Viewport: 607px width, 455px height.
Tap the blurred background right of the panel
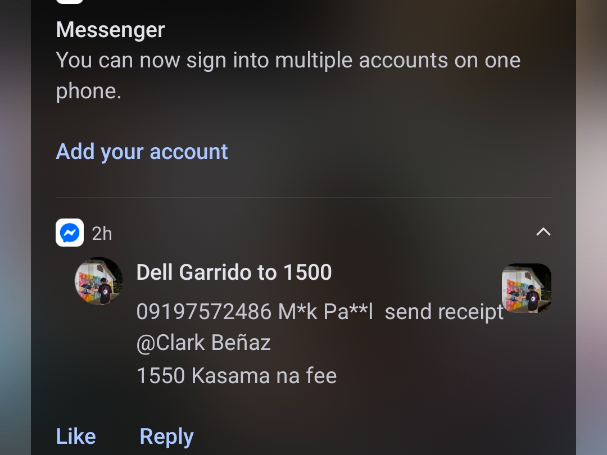click(x=591, y=225)
